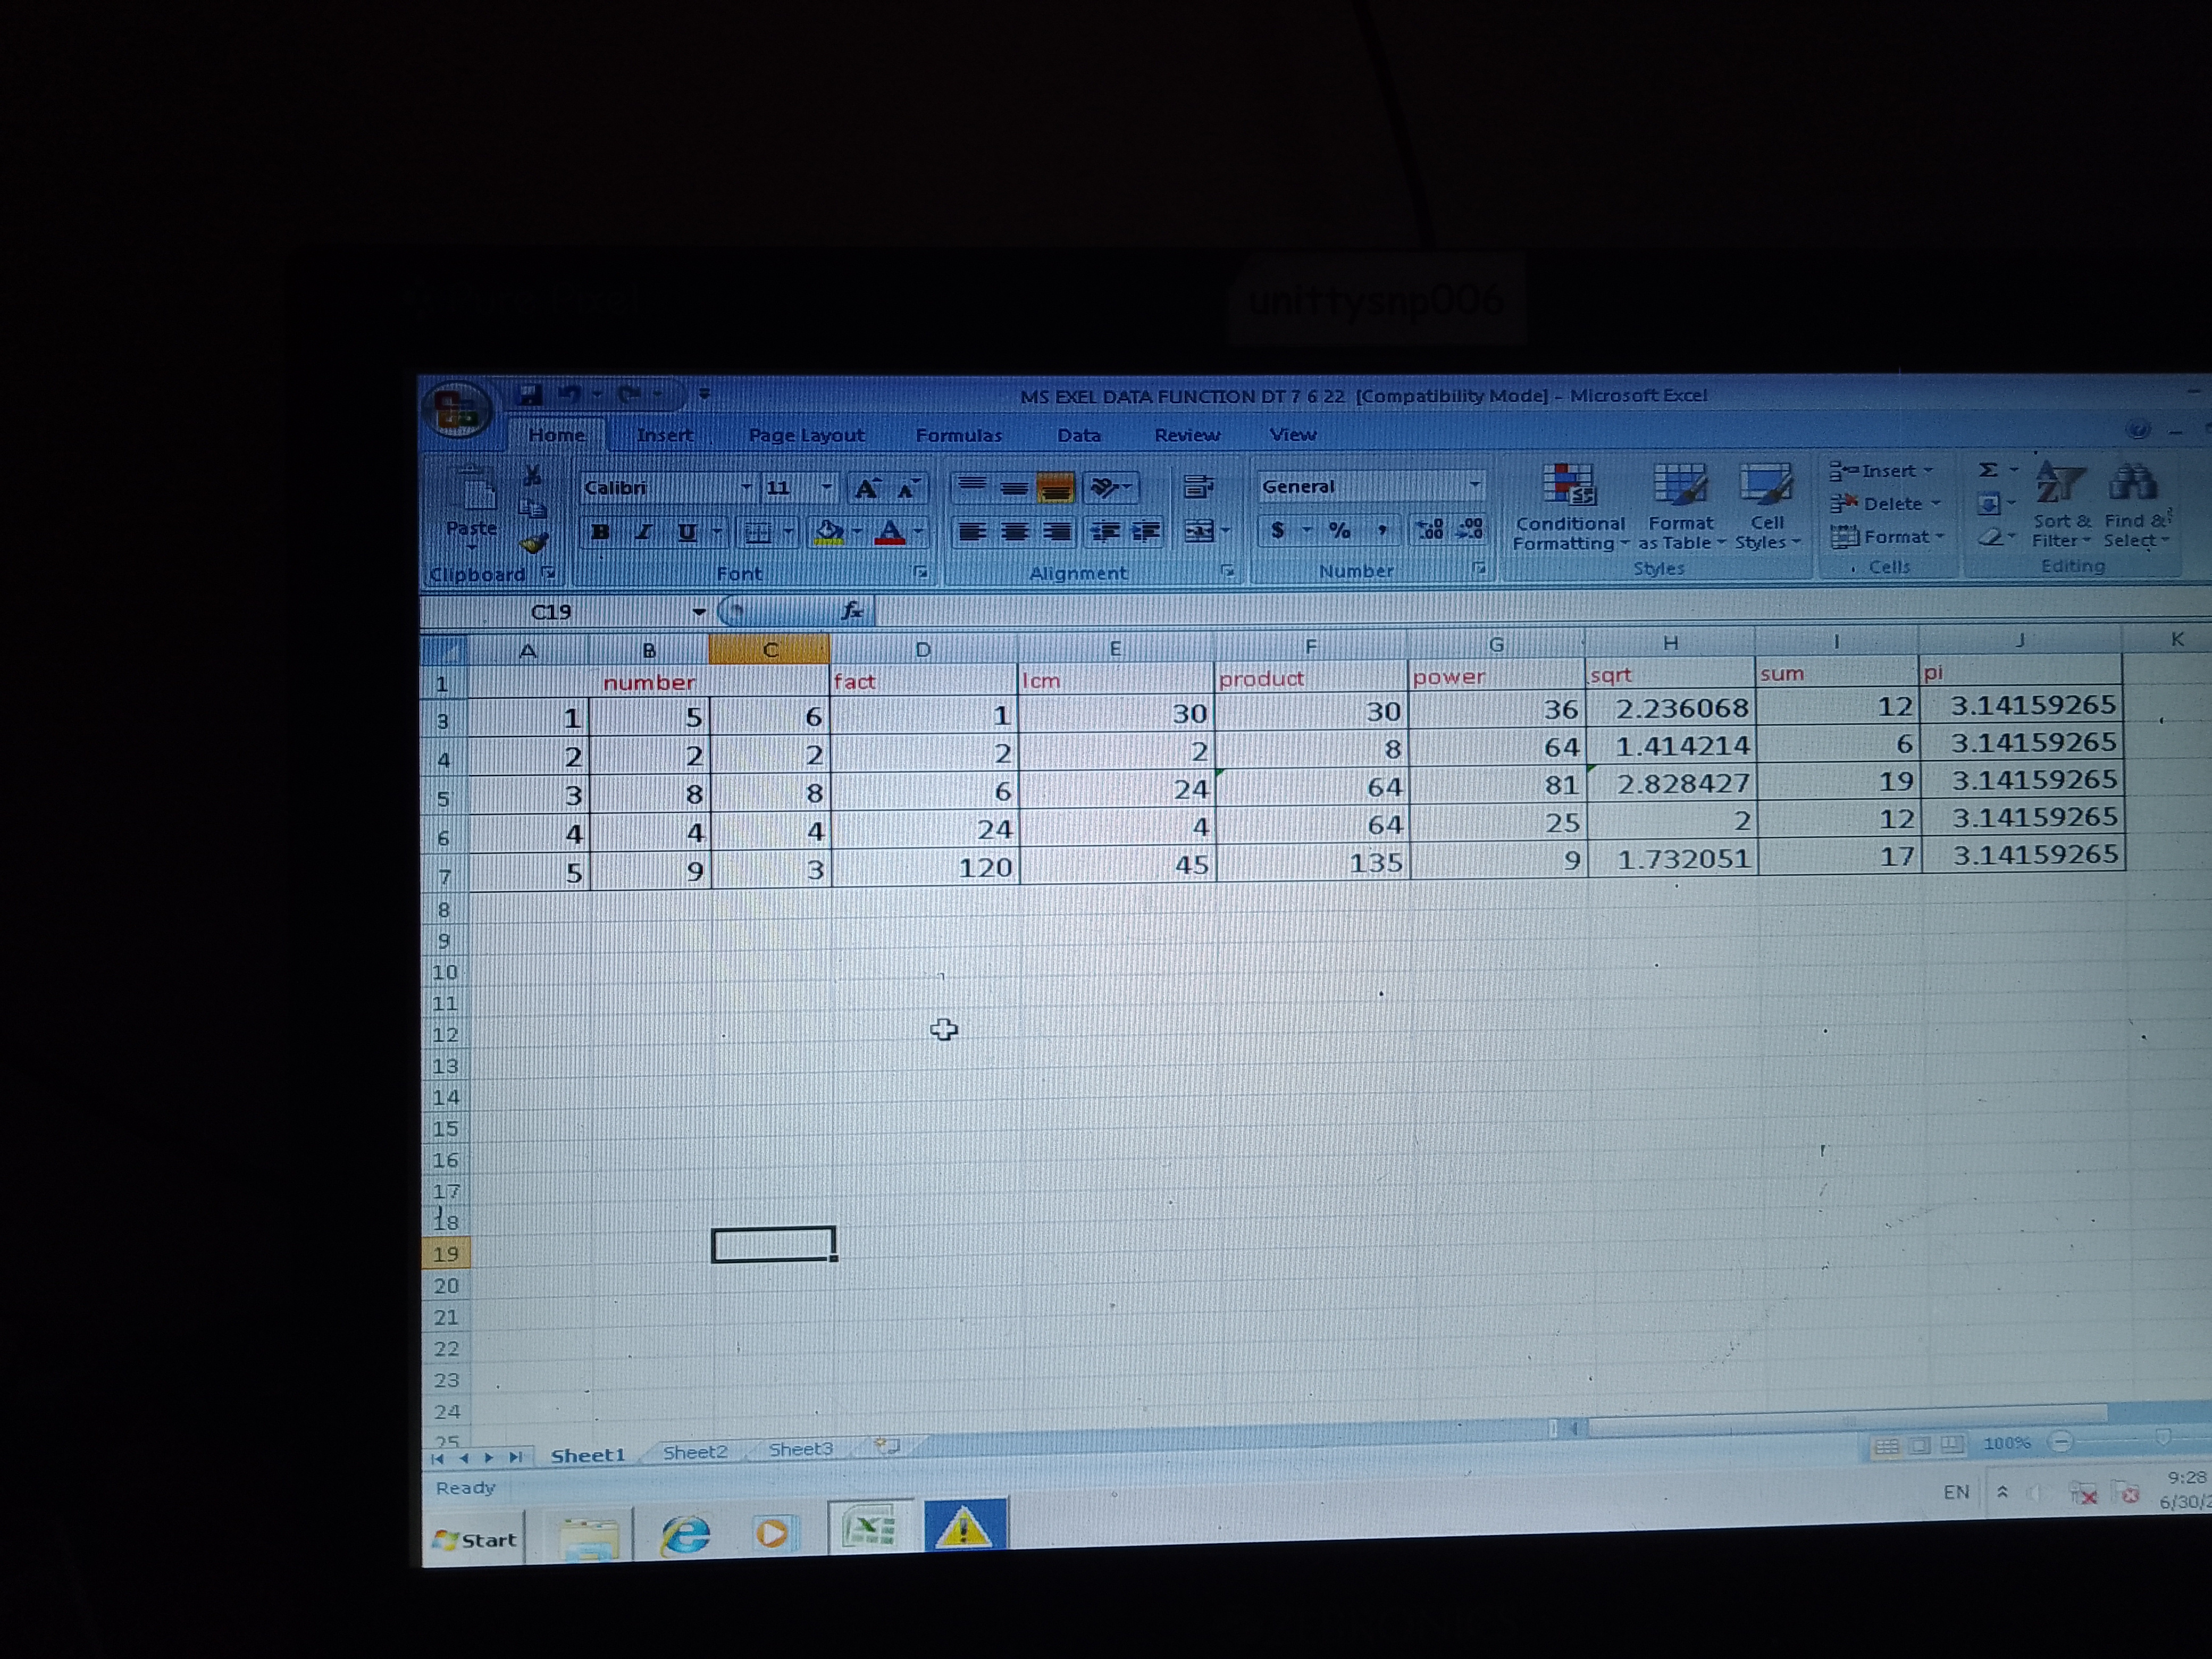This screenshot has width=2212, height=1659.
Task: Toggle Bottom Align button
Action: (1055, 488)
